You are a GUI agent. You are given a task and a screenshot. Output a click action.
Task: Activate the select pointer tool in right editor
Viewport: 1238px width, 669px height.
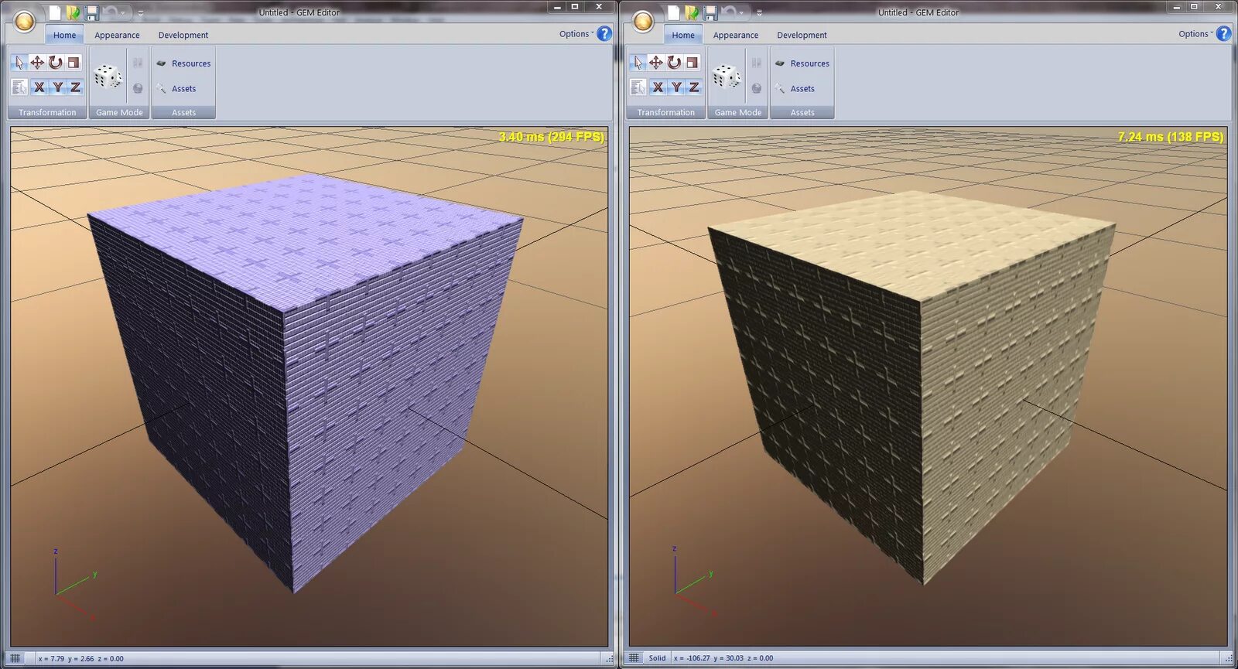(x=638, y=63)
